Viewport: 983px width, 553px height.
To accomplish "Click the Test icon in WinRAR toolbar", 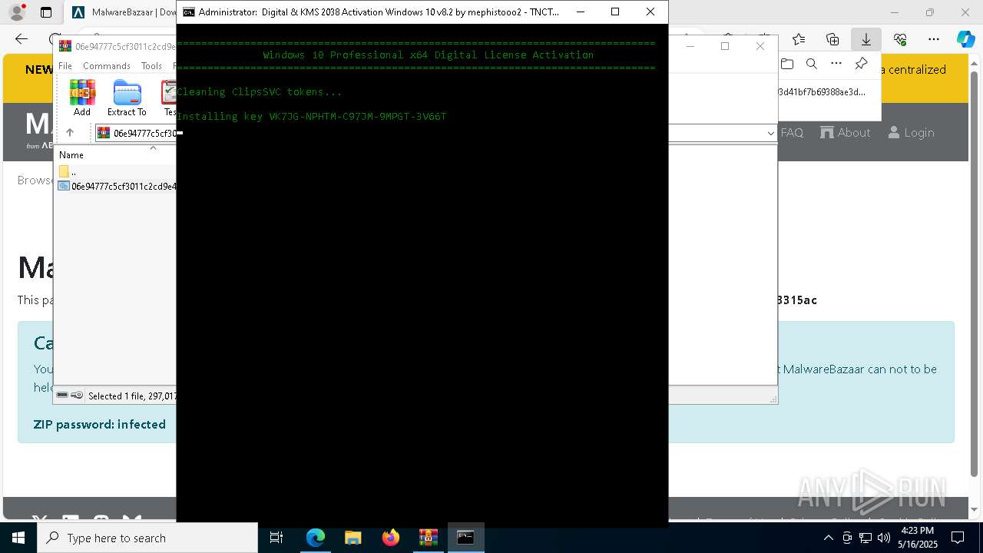I will coord(169,98).
